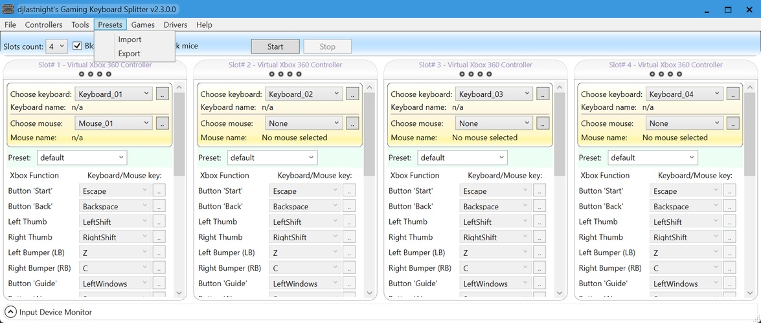Screen dimensions: 761x323
Task: Toggle the Block checkbox next to Slots count
Action: point(77,46)
